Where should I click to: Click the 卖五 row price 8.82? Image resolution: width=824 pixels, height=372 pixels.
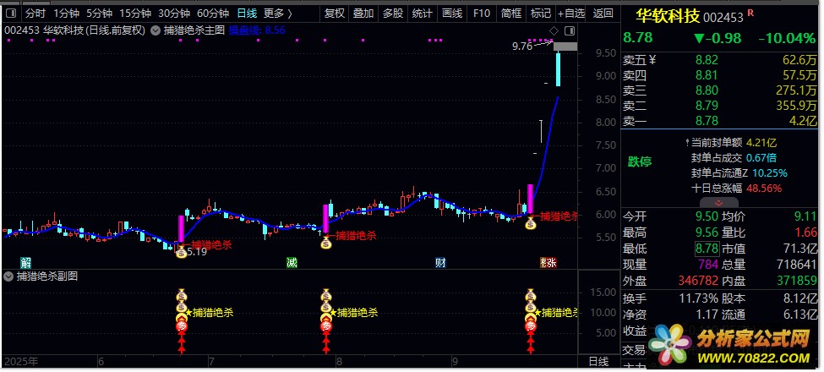tap(707, 60)
